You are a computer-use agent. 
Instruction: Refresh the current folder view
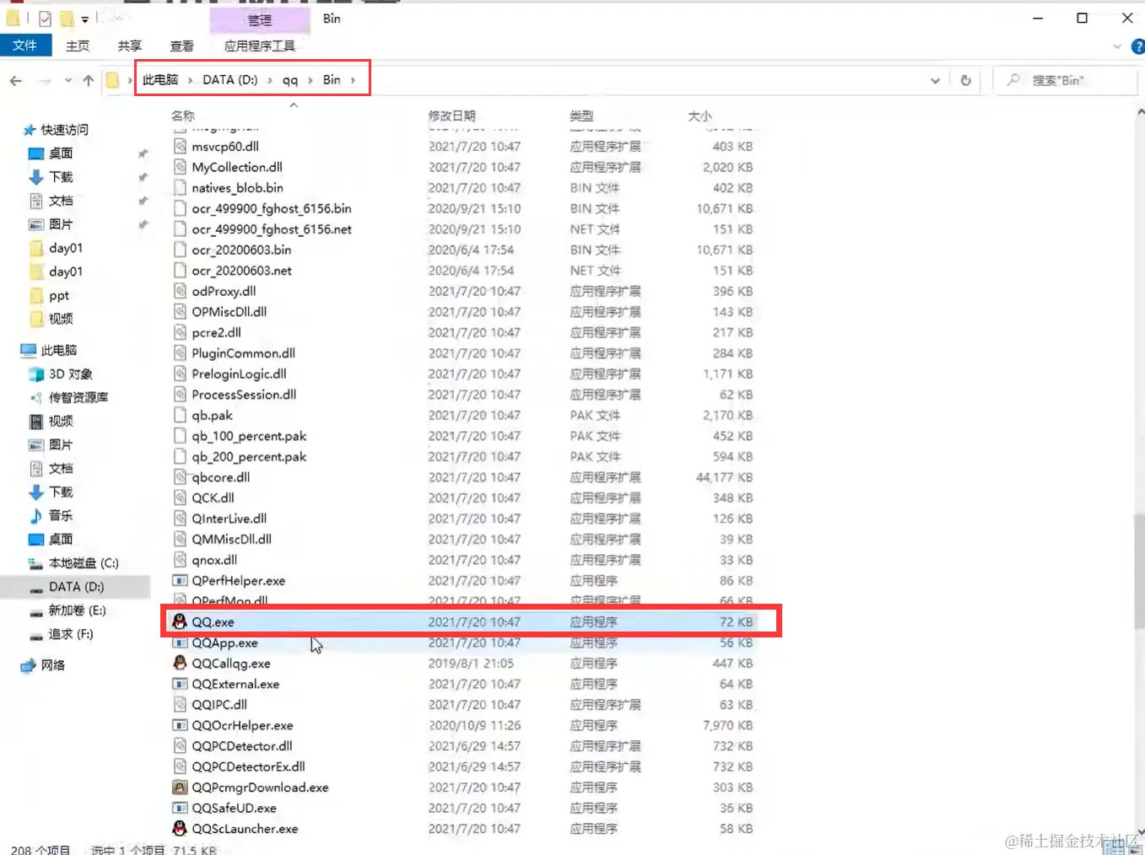pos(965,80)
